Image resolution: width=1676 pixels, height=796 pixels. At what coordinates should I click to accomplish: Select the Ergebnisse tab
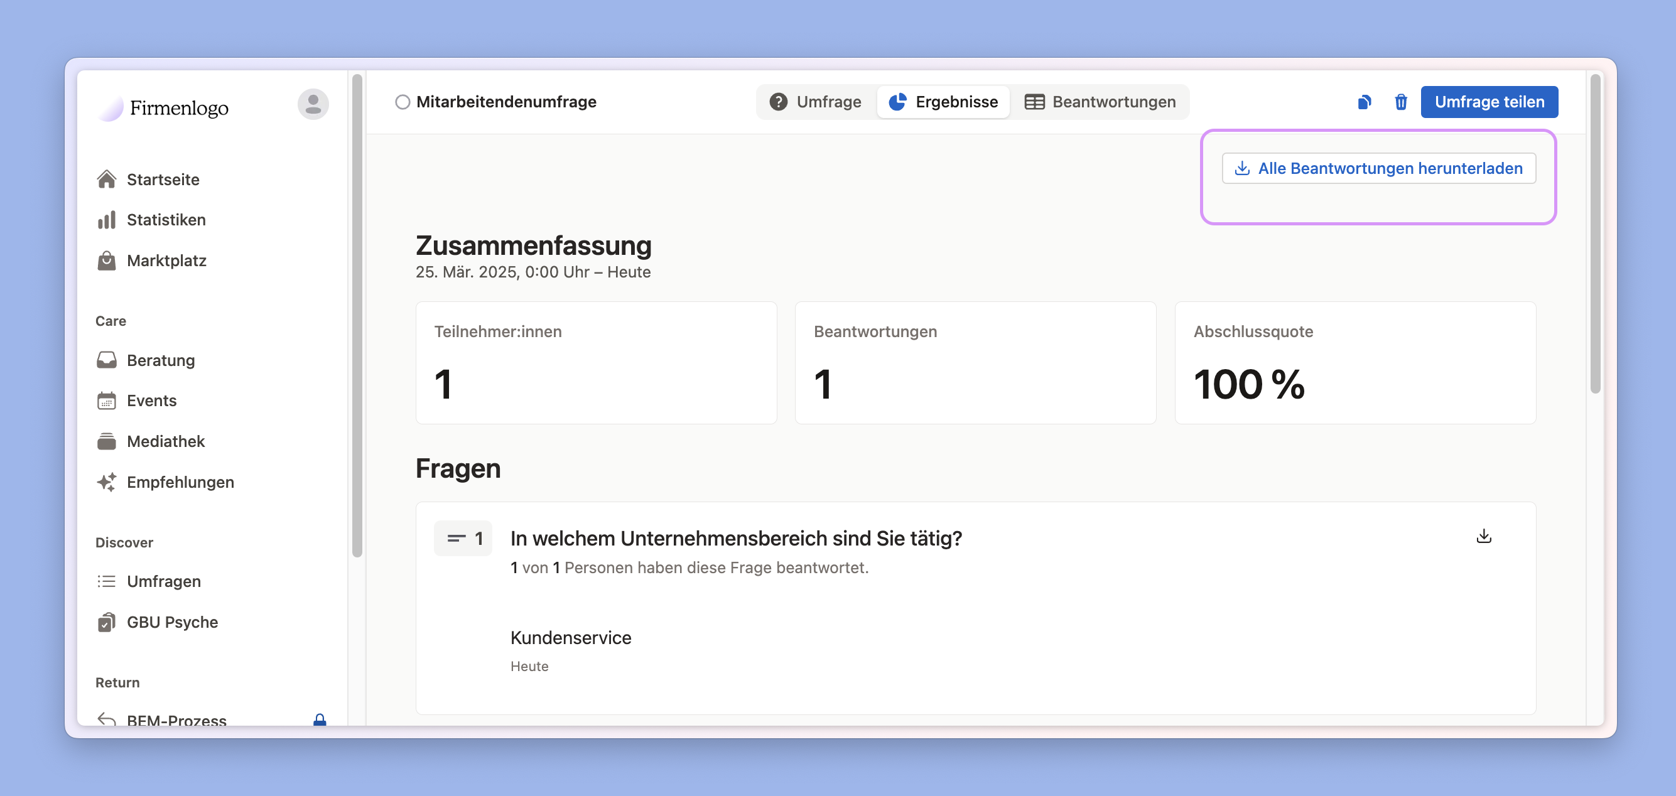coord(943,102)
